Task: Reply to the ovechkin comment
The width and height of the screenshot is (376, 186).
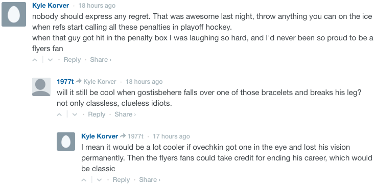Action: [x=121, y=180]
